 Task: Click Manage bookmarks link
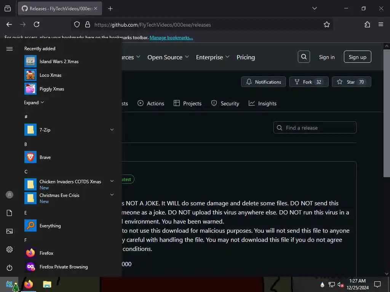pos(171,38)
